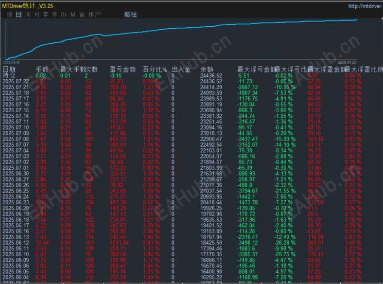The width and height of the screenshot is (383, 284).
Task: Click lots value 12.44
Action: pos(42,243)
